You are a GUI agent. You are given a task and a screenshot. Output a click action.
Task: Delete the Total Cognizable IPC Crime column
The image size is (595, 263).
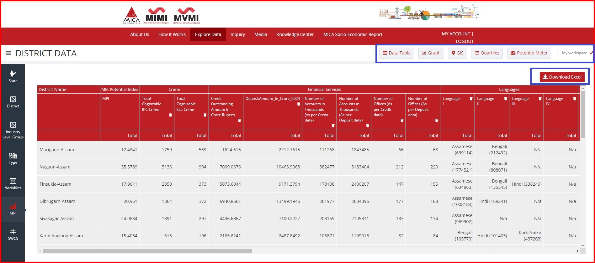tap(171, 115)
